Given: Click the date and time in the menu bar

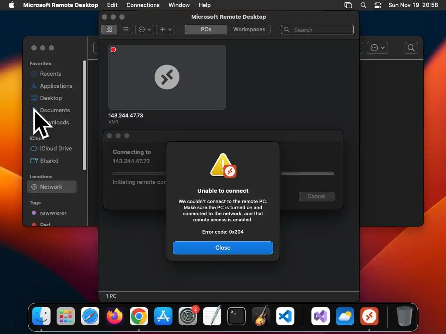Looking at the screenshot, I should tap(413, 5).
